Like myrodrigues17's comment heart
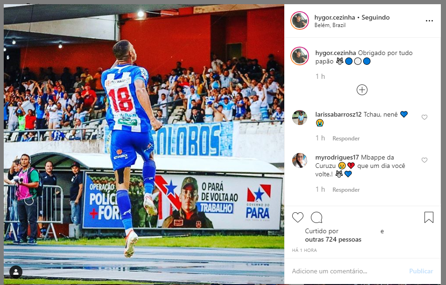 coord(424,160)
